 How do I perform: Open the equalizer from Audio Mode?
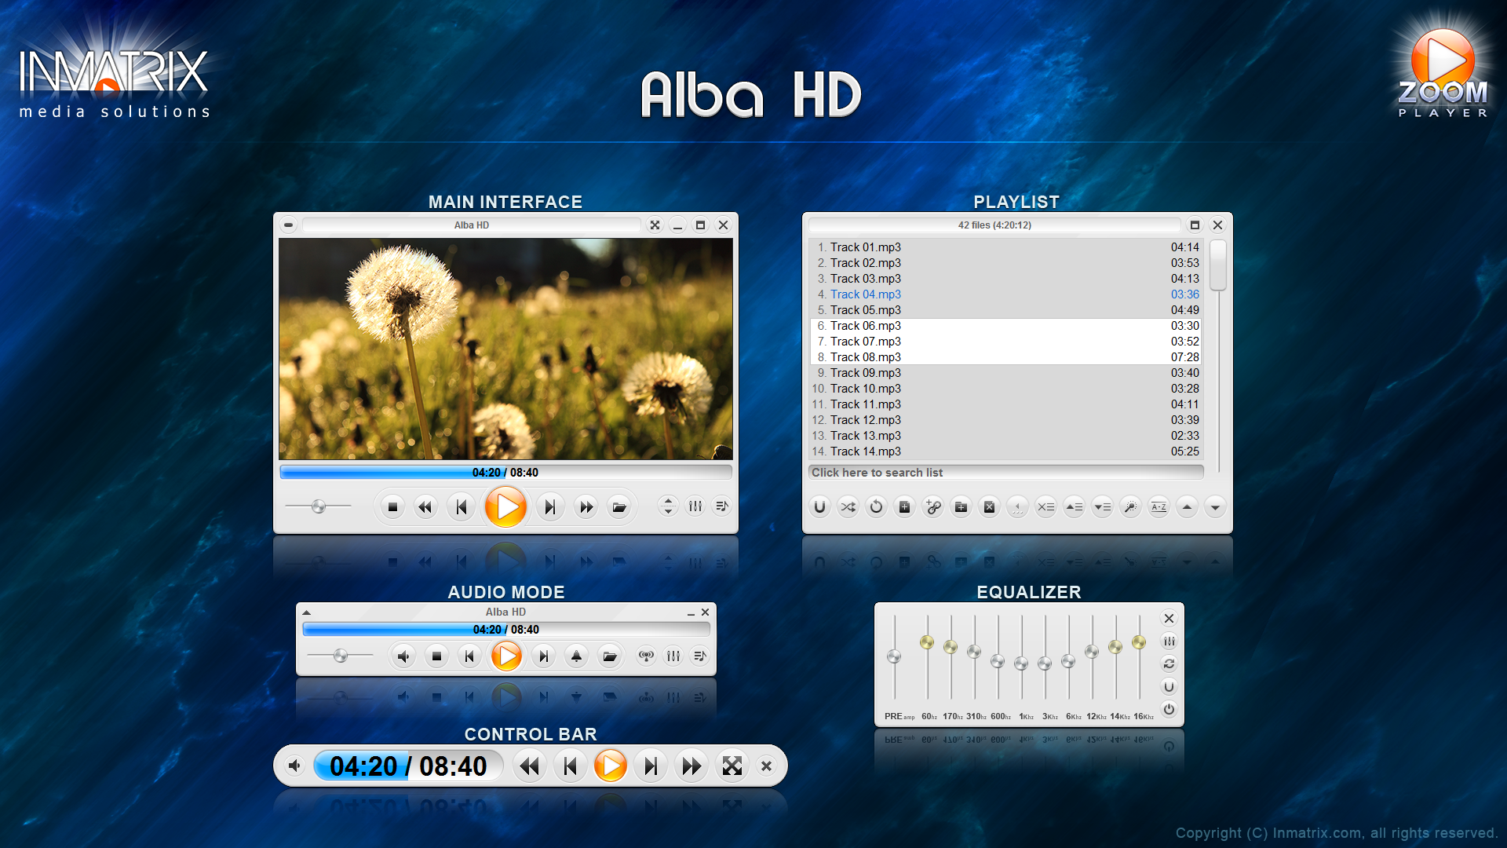673,656
